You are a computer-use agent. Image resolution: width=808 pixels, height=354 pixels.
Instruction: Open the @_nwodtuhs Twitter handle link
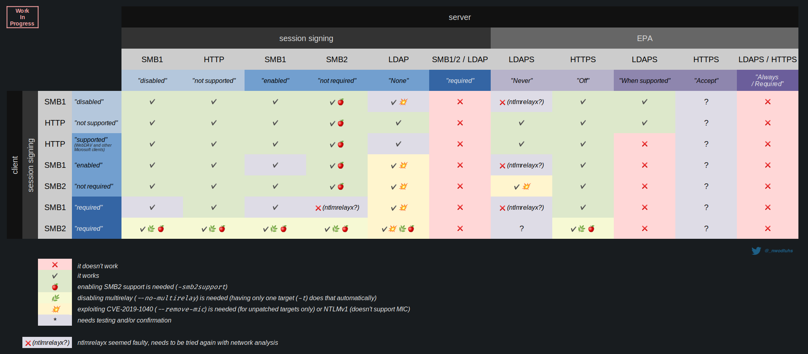[778, 251]
